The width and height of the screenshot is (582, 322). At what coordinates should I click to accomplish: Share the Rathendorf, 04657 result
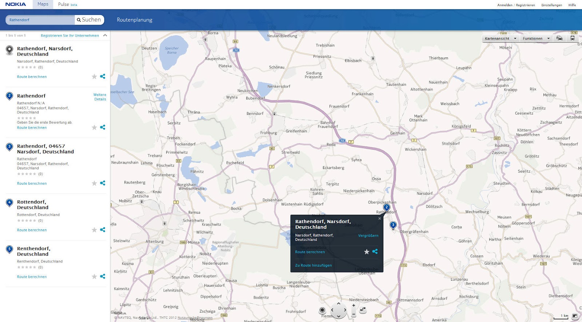[x=103, y=183]
